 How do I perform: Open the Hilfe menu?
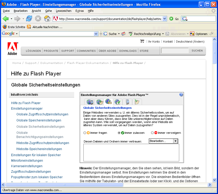coord(91,11)
